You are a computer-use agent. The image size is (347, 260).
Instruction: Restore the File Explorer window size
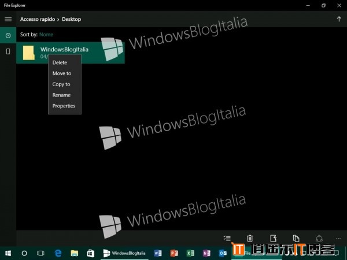[323, 5]
